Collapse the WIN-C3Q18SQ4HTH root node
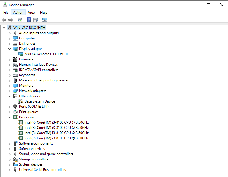 [4, 28]
